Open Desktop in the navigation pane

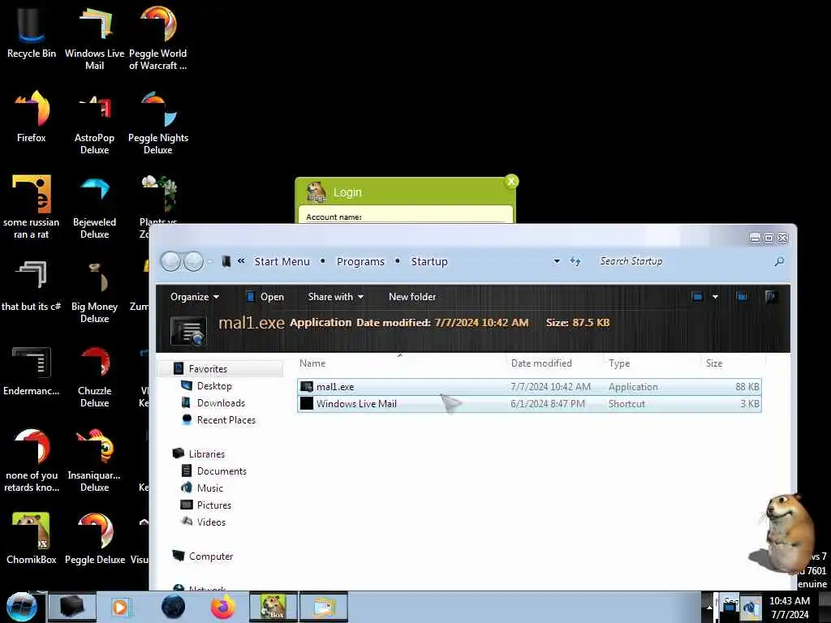click(206, 385)
